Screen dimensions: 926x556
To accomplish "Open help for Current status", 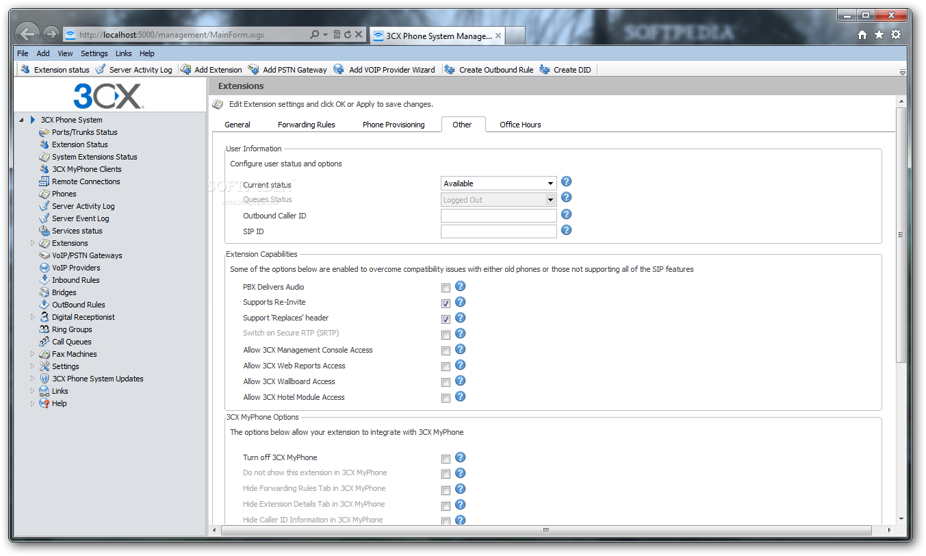I will pyautogui.click(x=566, y=181).
